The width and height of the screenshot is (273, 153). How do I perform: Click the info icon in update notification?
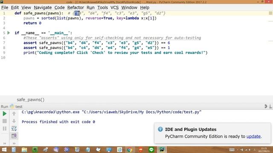click(160, 129)
